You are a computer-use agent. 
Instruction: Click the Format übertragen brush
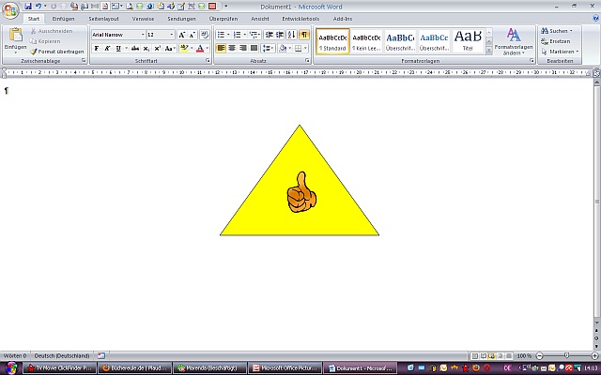(x=60, y=52)
